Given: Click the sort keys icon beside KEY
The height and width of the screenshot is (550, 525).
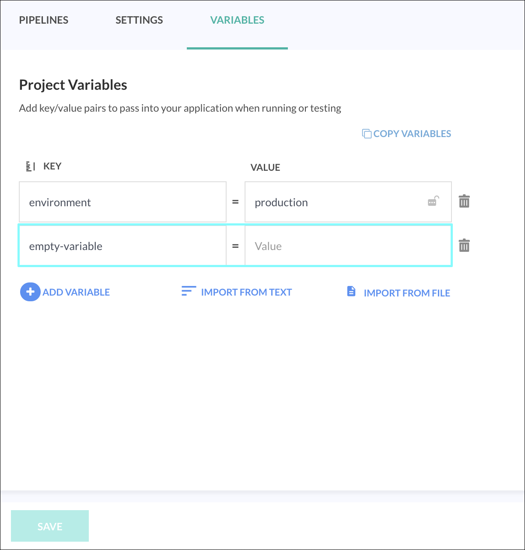Looking at the screenshot, I should point(30,166).
